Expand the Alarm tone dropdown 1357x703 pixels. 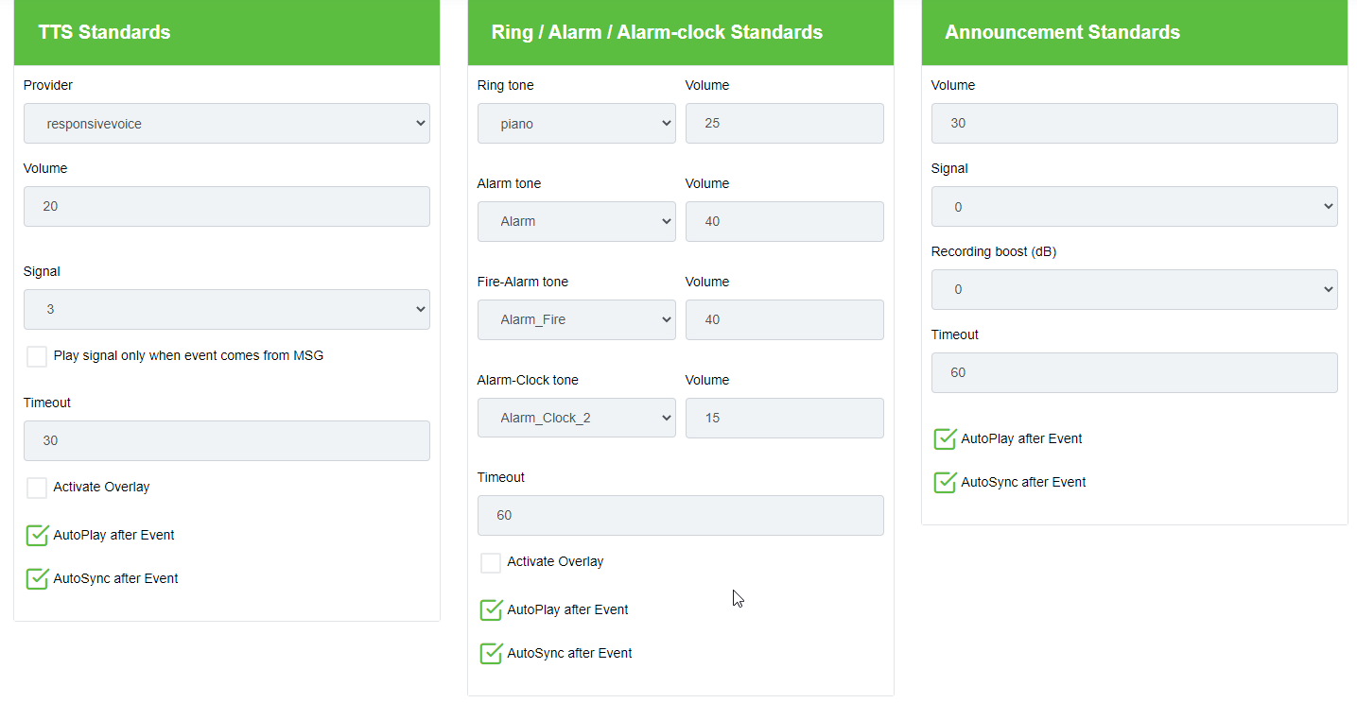click(x=576, y=222)
